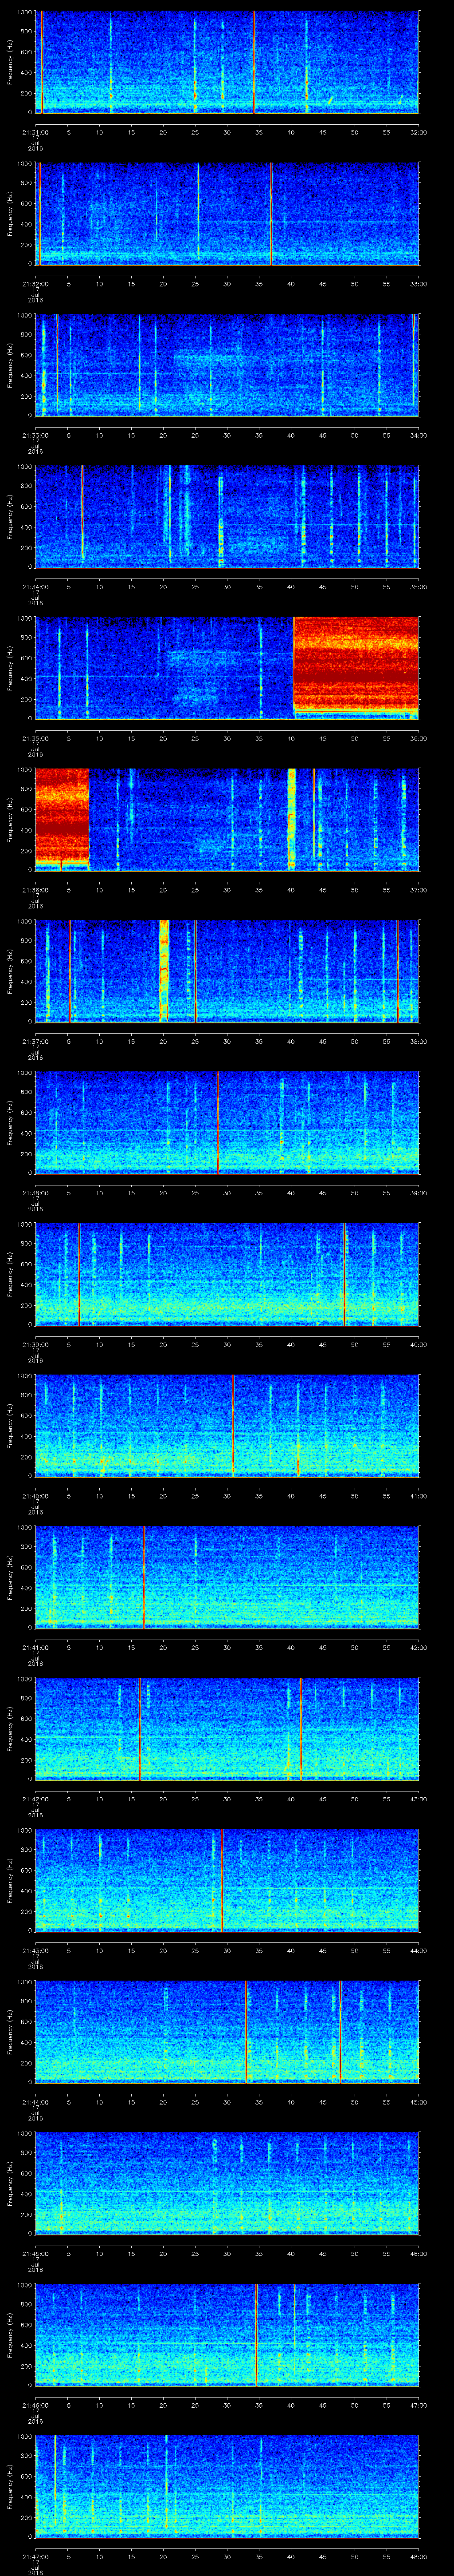The width and height of the screenshot is (454, 2576).
Task: Click the red noise block at the start of the 21:36:00 spectrogram
Action: pyautogui.click(x=62, y=818)
